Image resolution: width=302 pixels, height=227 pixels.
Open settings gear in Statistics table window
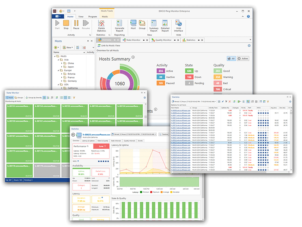click(x=290, y=102)
